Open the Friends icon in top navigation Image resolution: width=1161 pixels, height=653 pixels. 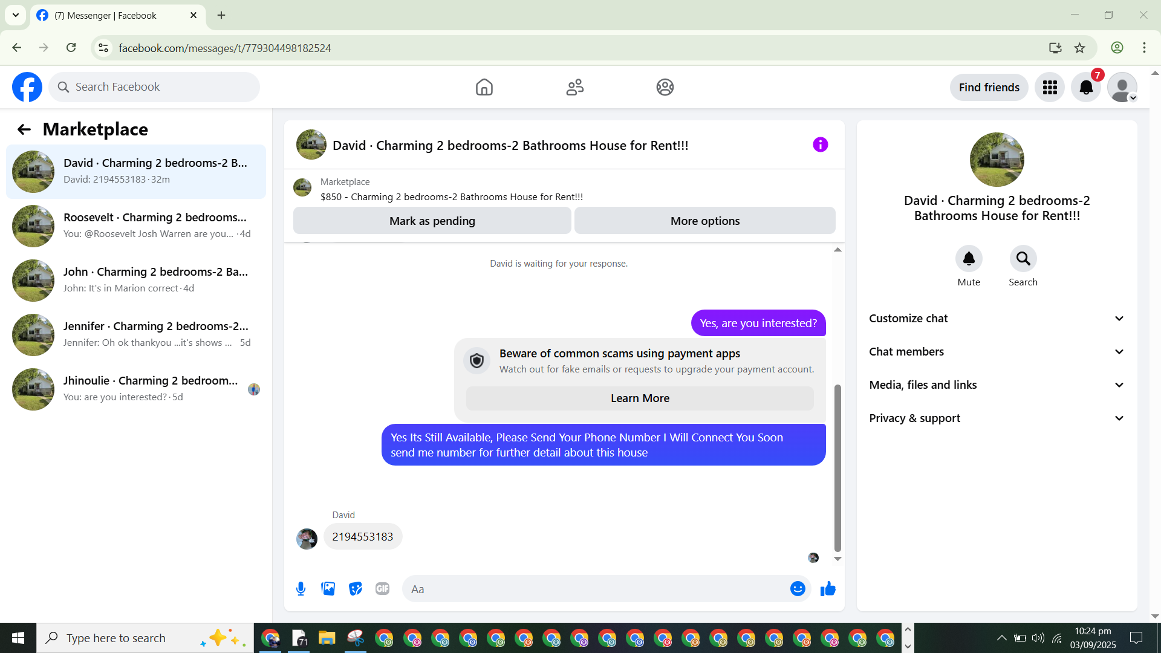tap(575, 87)
